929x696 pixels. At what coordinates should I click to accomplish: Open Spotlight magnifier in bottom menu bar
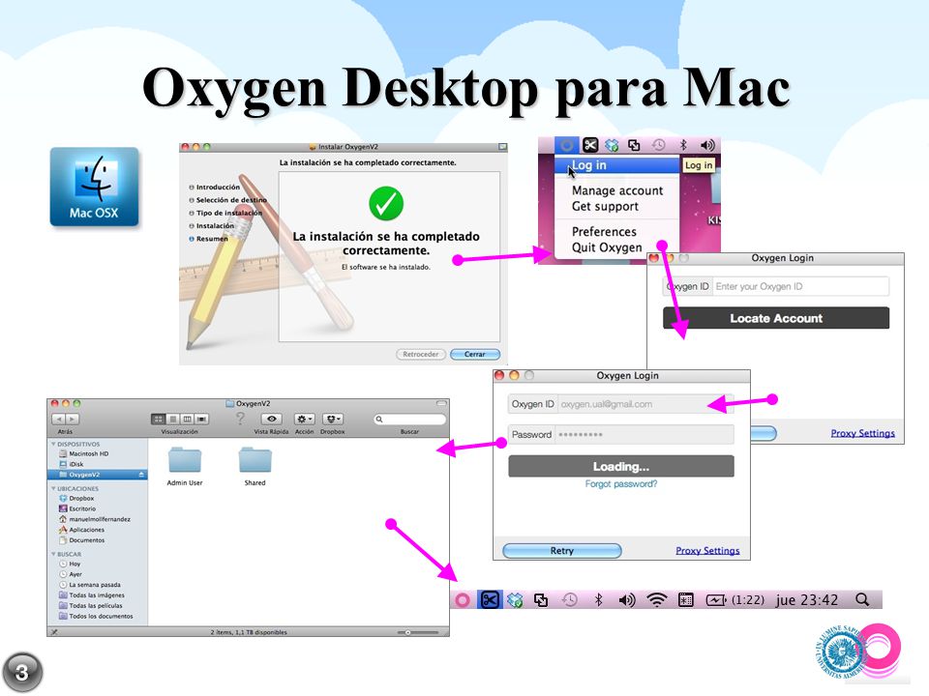point(862,599)
